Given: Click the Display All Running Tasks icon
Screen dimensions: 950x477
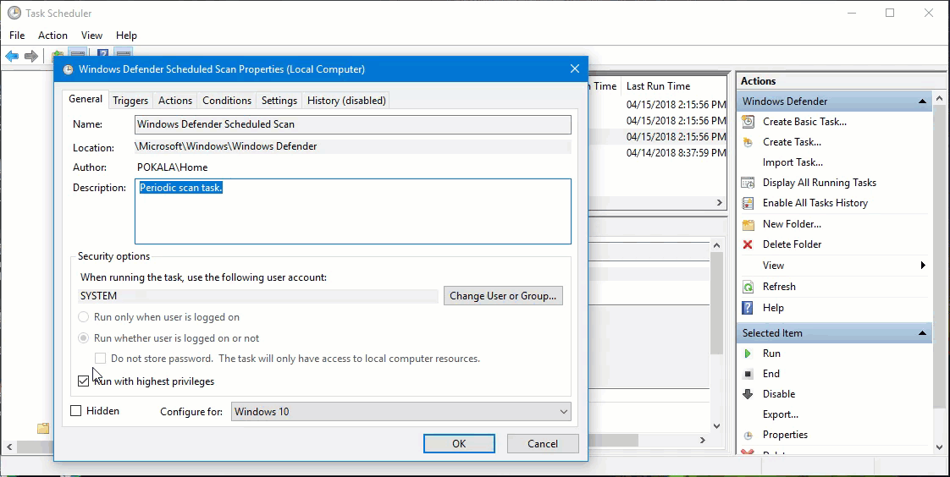Looking at the screenshot, I should 748,183.
